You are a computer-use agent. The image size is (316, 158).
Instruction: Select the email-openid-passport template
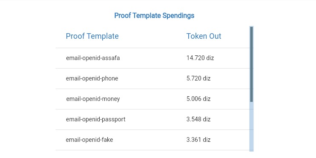point(95,119)
